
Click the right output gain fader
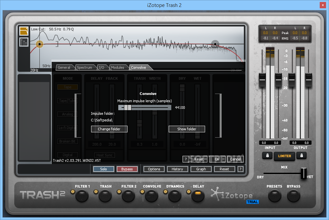click(308, 80)
